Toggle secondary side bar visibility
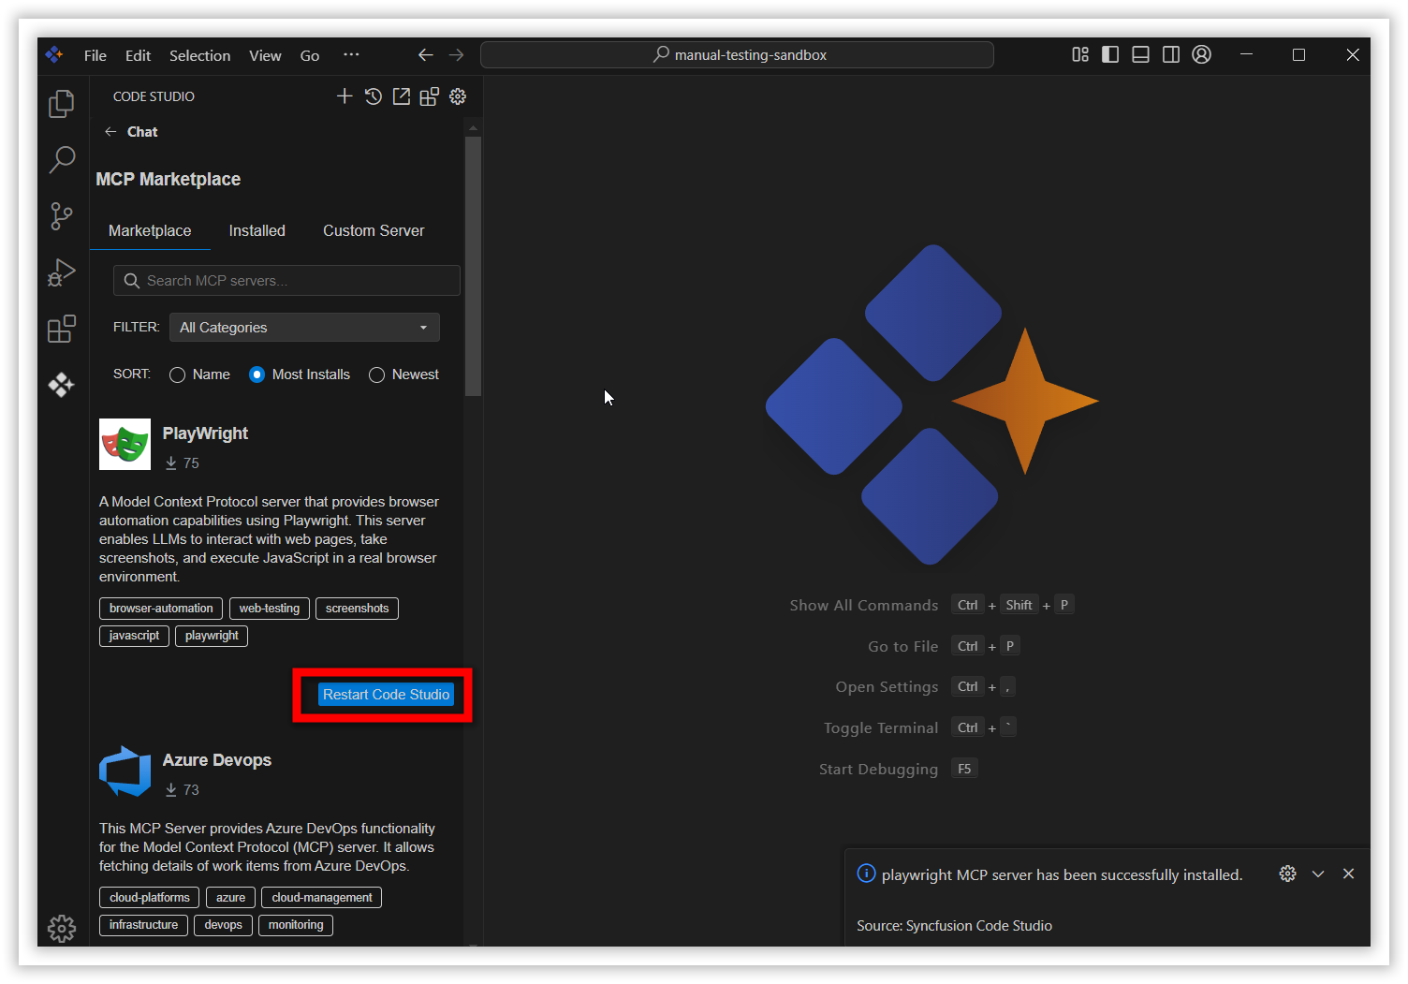The width and height of the screenshot is (1408, 984). click(1171, 55)
